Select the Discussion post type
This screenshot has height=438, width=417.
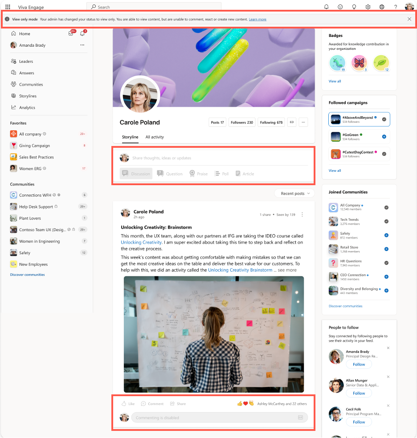[x=136, y=174]
